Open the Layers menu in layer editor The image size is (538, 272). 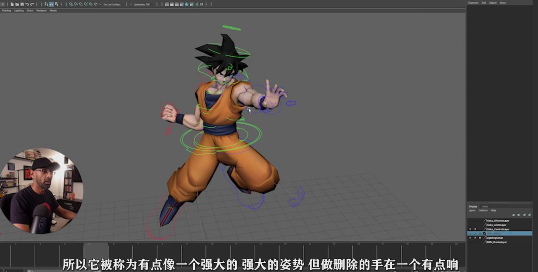(x=472, y=211)
